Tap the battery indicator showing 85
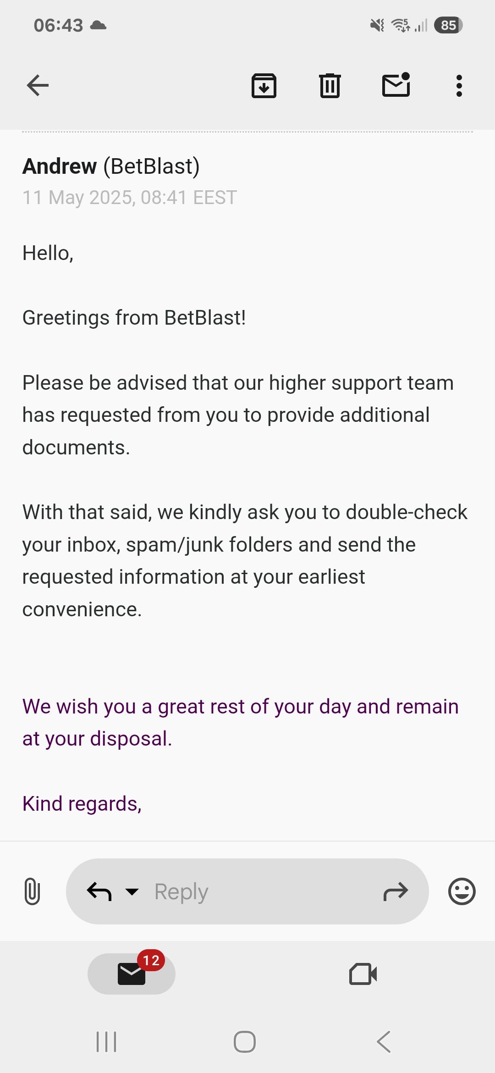Viewport: 495px width, 1073px height. [448, 25]
